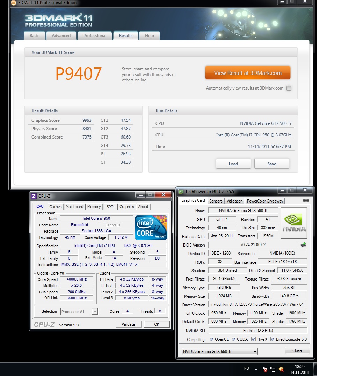Image resolution: width=341 pixels, height=376 pixels.
Task: Click the P9407 score text
Action: coord(79,73)
